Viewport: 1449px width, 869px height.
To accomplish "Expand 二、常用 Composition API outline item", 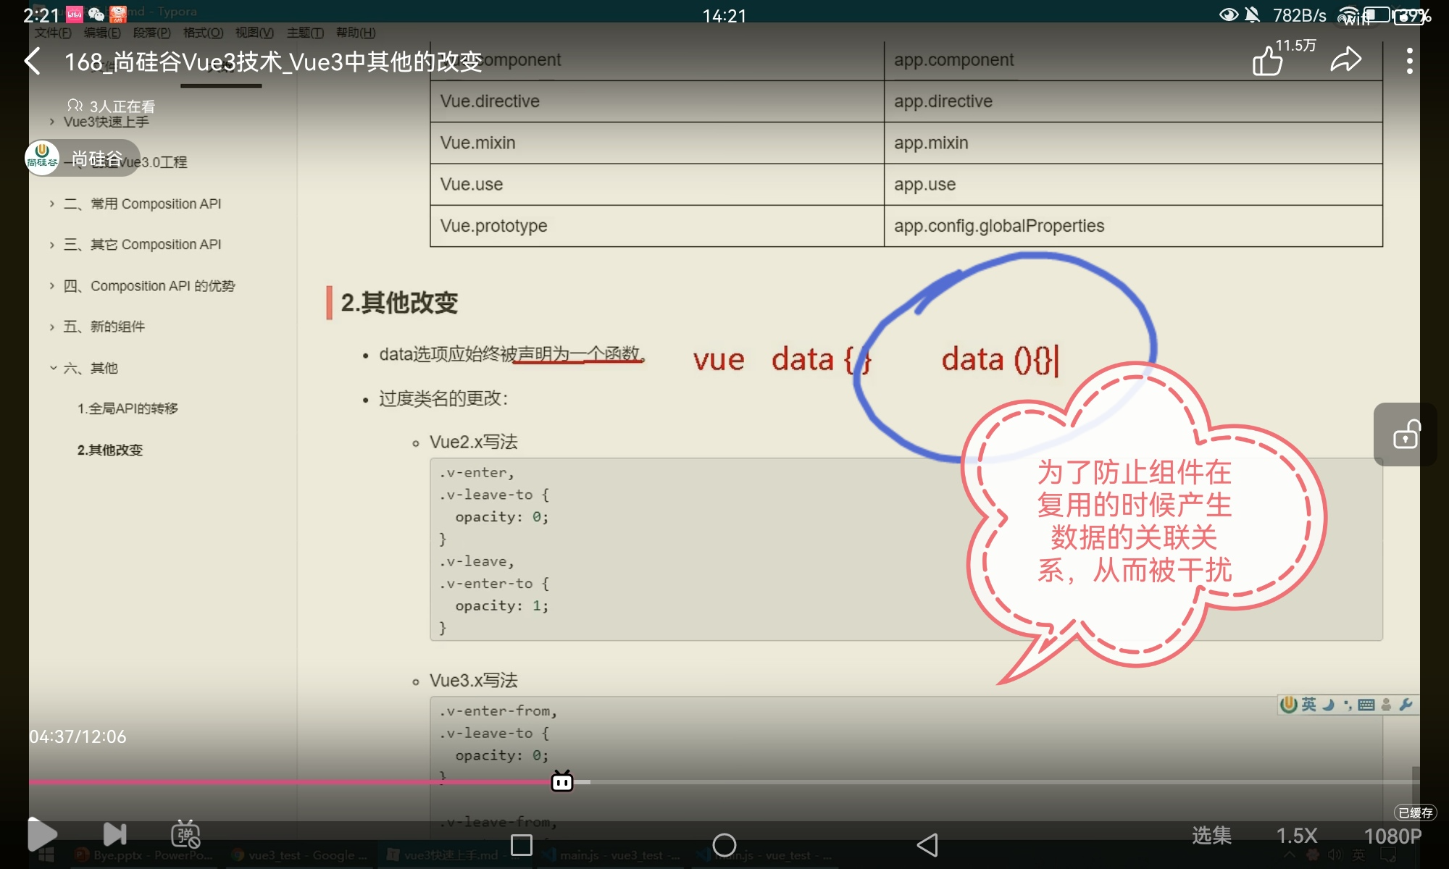I will pos(52,204).
